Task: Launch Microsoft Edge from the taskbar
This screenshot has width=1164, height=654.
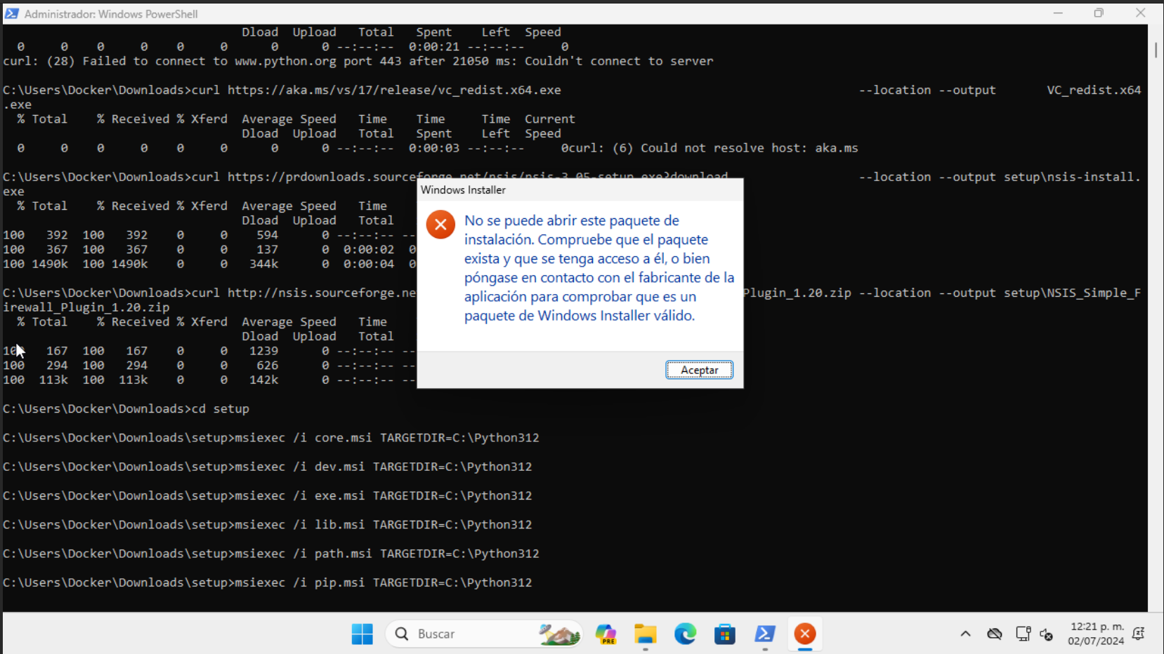Action: (685, 634)
